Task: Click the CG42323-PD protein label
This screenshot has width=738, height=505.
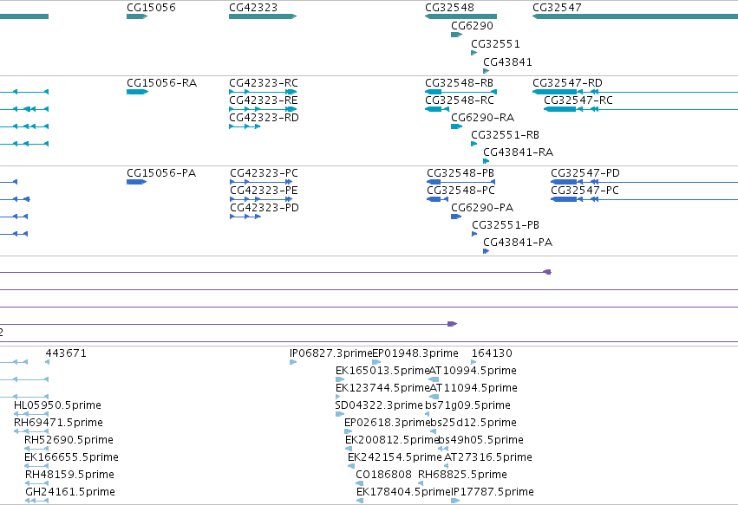Action: click(265, 208)
